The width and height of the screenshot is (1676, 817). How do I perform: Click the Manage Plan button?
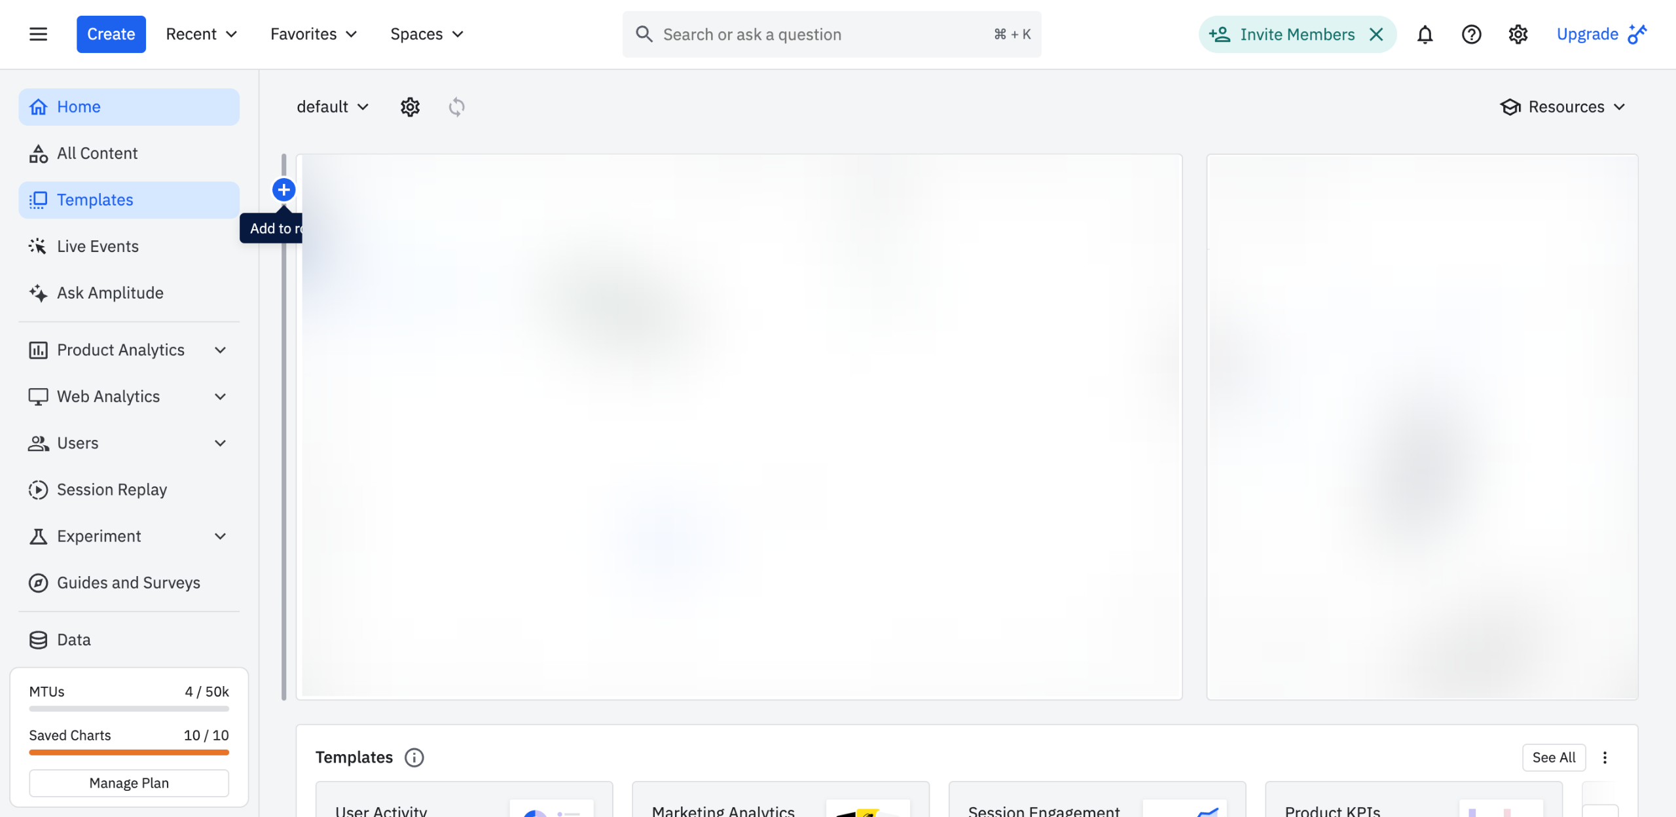coord(129,783)
